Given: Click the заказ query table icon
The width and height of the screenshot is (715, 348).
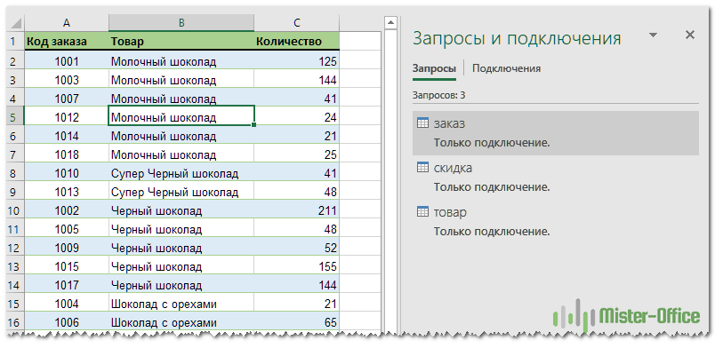Looking at the screenshot, I should (422, 123).
